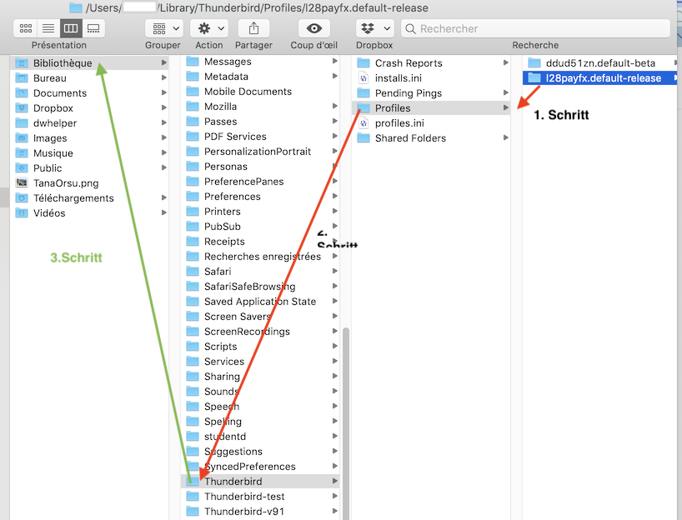Screen dimensions: 682x520
Task: Select the PubSub folder
Action: point(260,227)
